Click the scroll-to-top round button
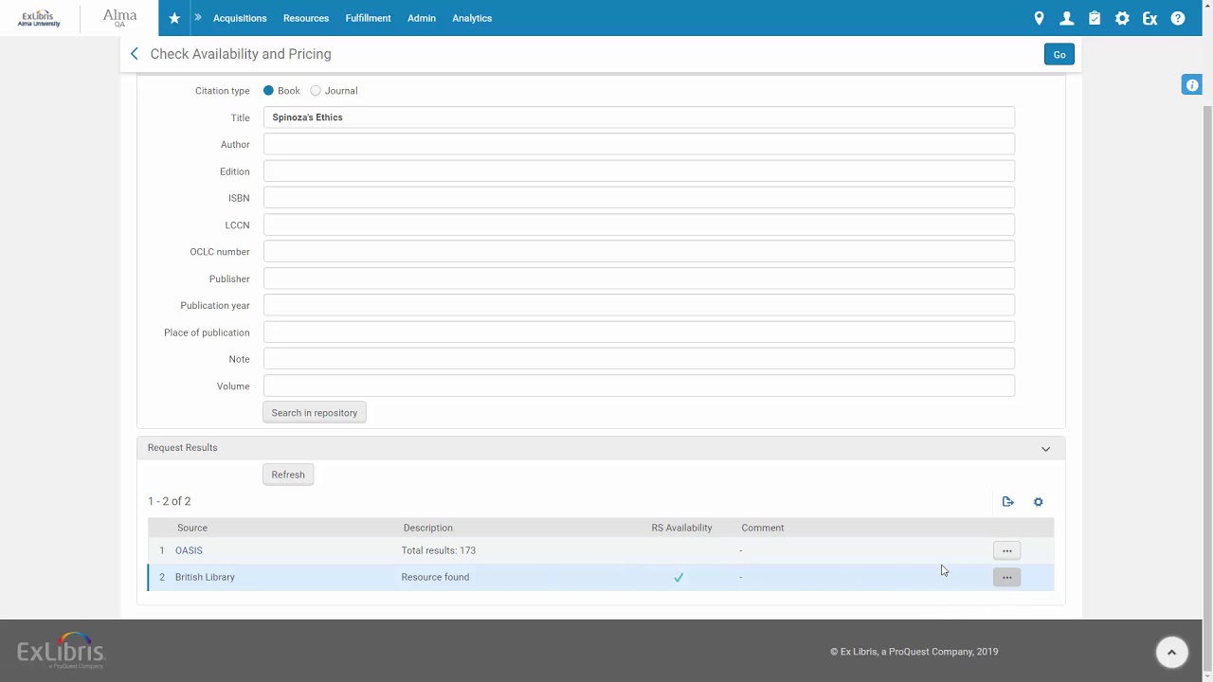 1171,652
